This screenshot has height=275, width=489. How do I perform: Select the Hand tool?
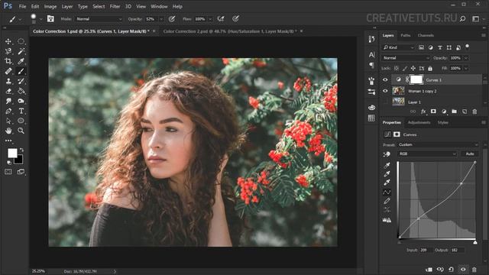tap(8, 131)
